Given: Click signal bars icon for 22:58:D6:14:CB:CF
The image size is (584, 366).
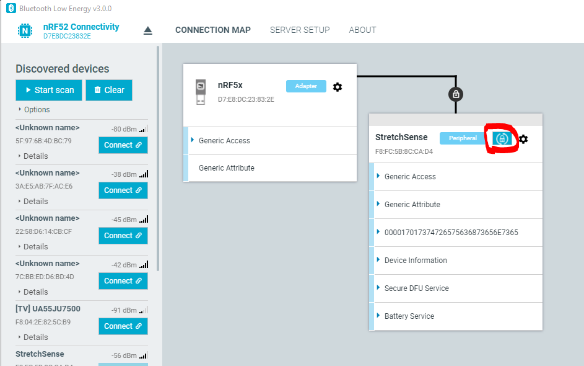Looking at the screenshot, I should pyautogui.click(x=144, y=220).
